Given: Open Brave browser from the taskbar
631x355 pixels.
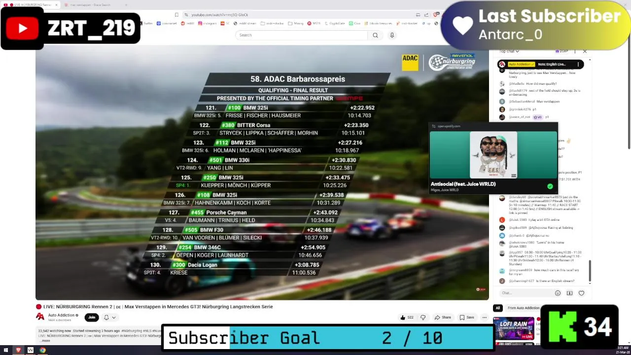Looking at the screenshot, I should pyautogui.click(x=18, y=350).
